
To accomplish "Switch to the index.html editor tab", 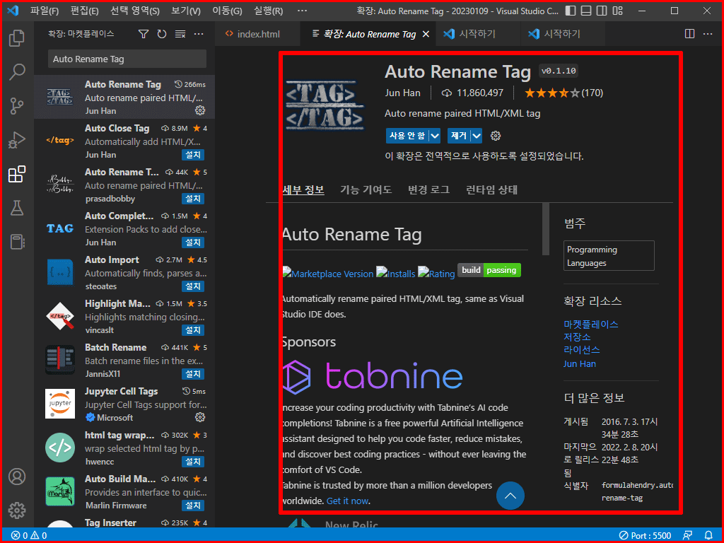I will coord(258,34).
